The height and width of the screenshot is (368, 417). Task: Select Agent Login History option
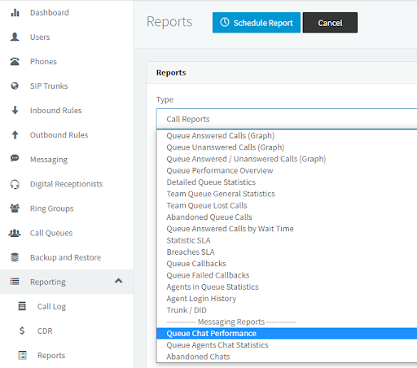[x=201, y=299]
